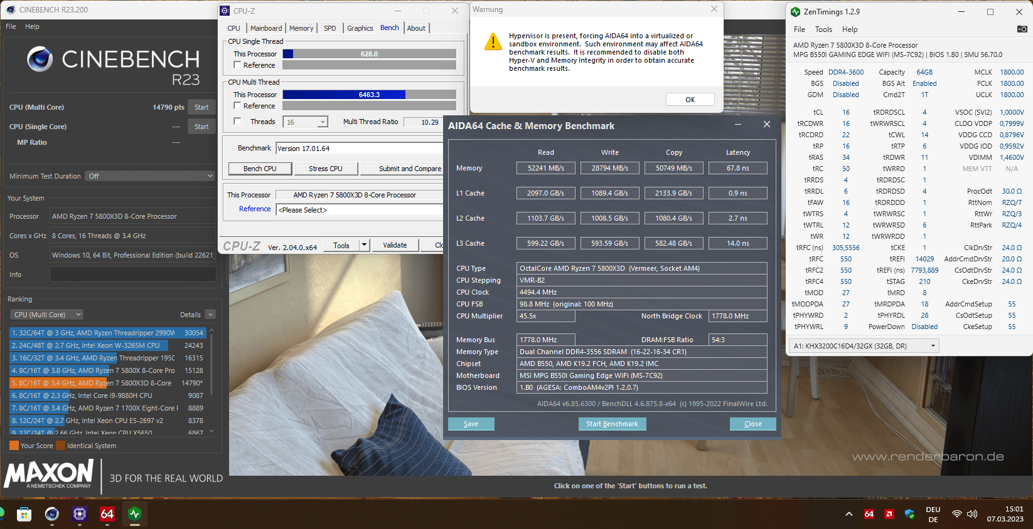Image resolution: width=1033 pixels, height=529 pixels.
Task: Enable Multi Thread Reference checkbox in CPU-Z
Action: (237, 105)
